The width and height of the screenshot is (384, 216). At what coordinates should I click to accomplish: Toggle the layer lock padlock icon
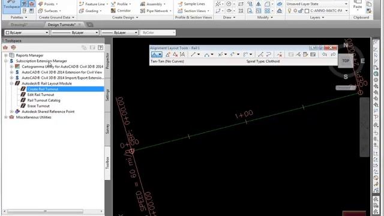click(x=301, y=11)
